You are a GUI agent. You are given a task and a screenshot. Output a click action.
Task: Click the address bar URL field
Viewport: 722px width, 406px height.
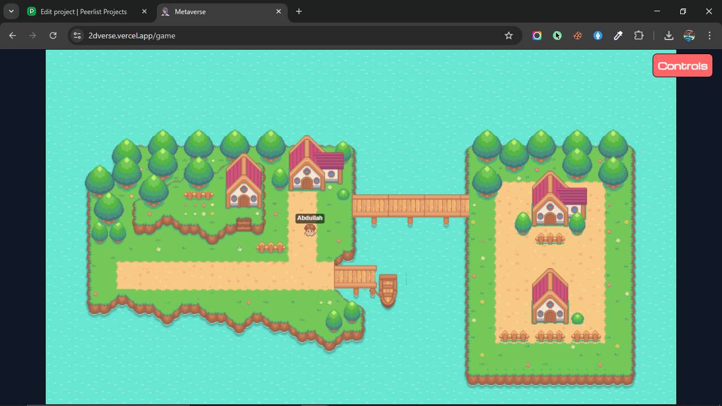(x=282, y=36)
